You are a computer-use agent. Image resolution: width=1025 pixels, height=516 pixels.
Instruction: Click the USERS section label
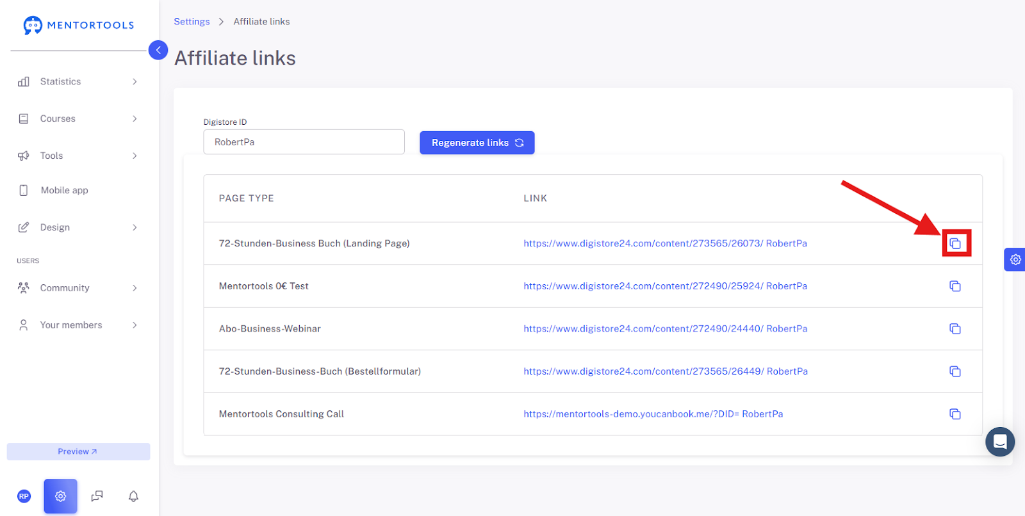tap(28, 261)
